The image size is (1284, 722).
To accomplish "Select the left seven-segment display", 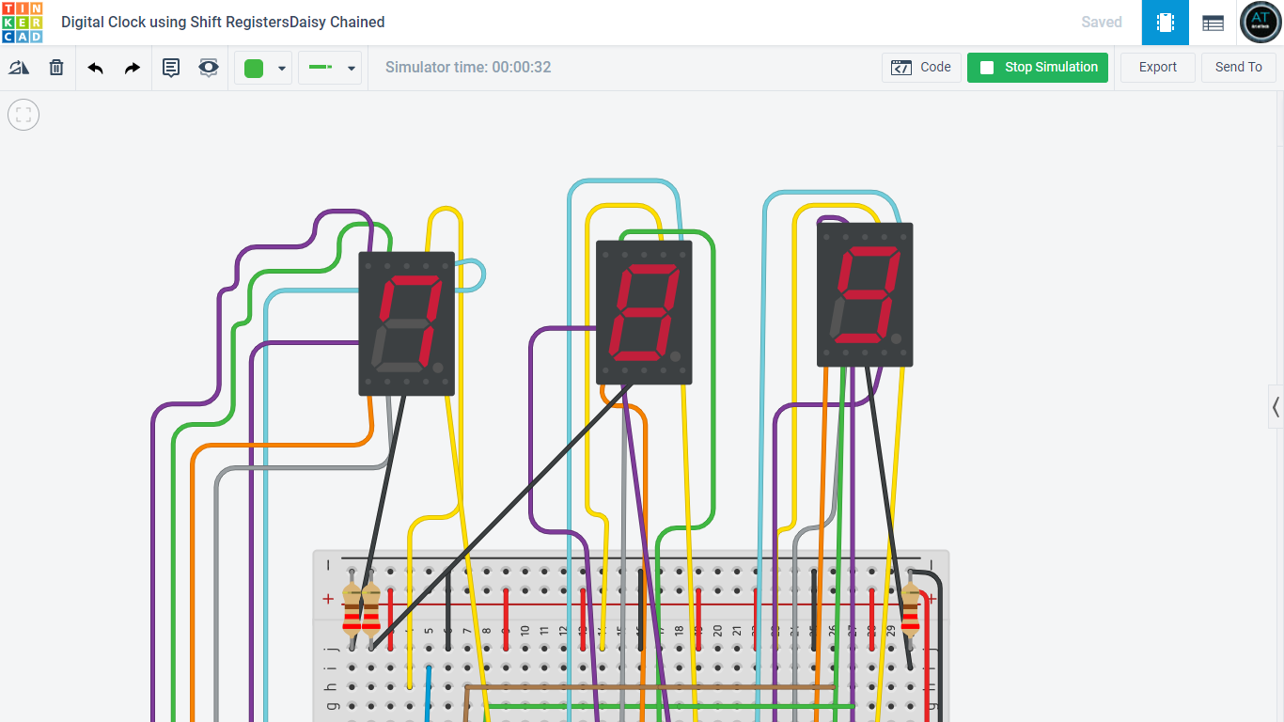I will click(406, 323).
